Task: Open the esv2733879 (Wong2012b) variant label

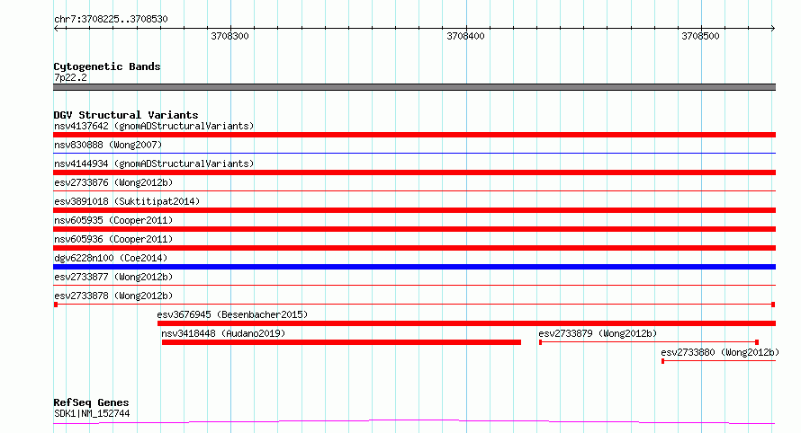Action: coord(598,333)
